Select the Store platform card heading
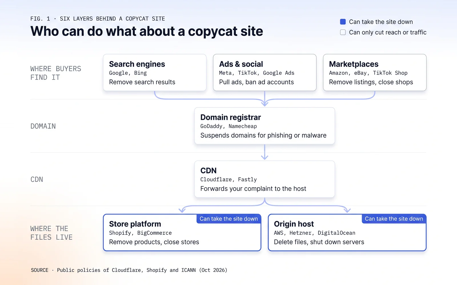Image resolution: width=457 pixels, height=285 pixels. click(x=135, y=224)
